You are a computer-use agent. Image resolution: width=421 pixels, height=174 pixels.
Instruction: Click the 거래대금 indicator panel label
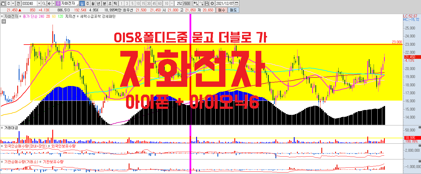11,128
